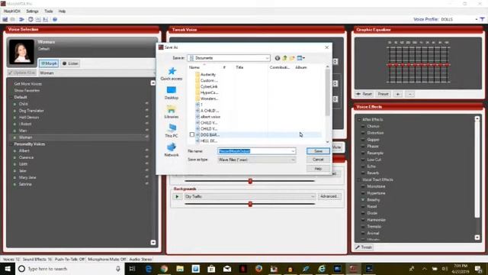
Task: Open the notification center icon
Action: pos(479,268)
